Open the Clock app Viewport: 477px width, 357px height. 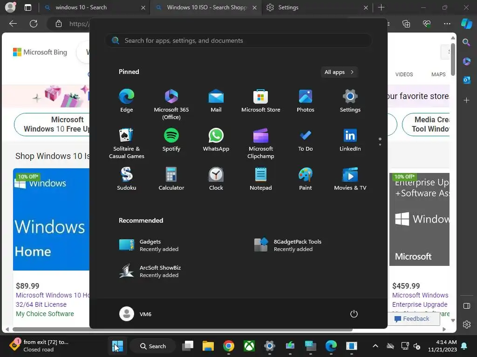click(x=216, y=179)
